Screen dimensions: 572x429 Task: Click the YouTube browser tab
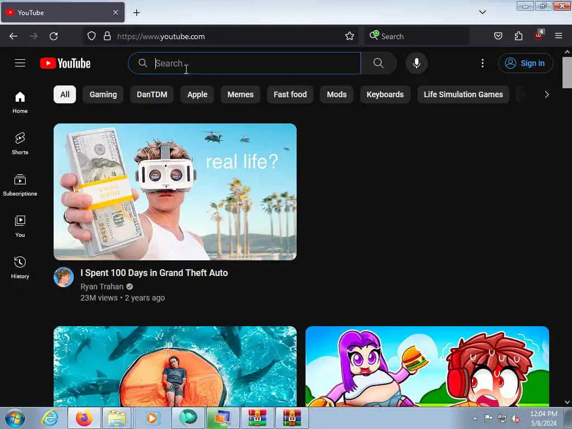(63, 12)
